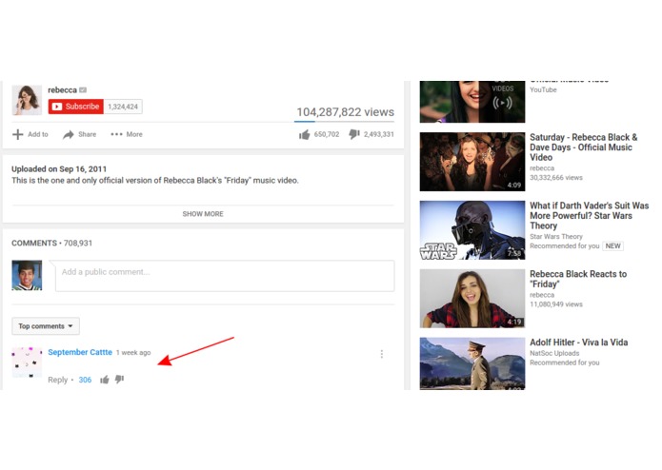662x470 pixels.
Task: Reply to September Cattte's comment
Action: pyautogui.click(x=57, y=380)
